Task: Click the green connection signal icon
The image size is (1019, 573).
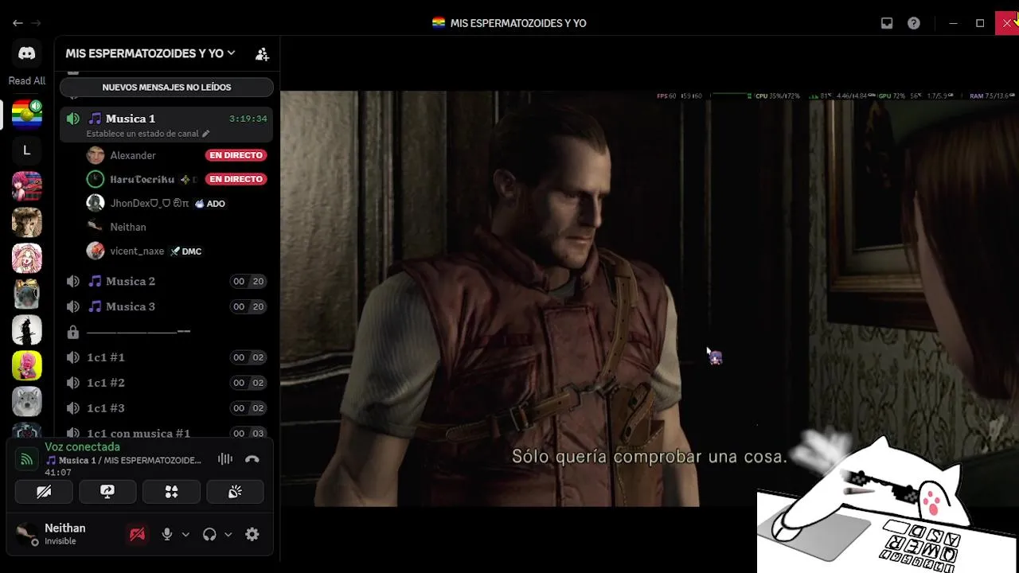Action: click(26, 459)
